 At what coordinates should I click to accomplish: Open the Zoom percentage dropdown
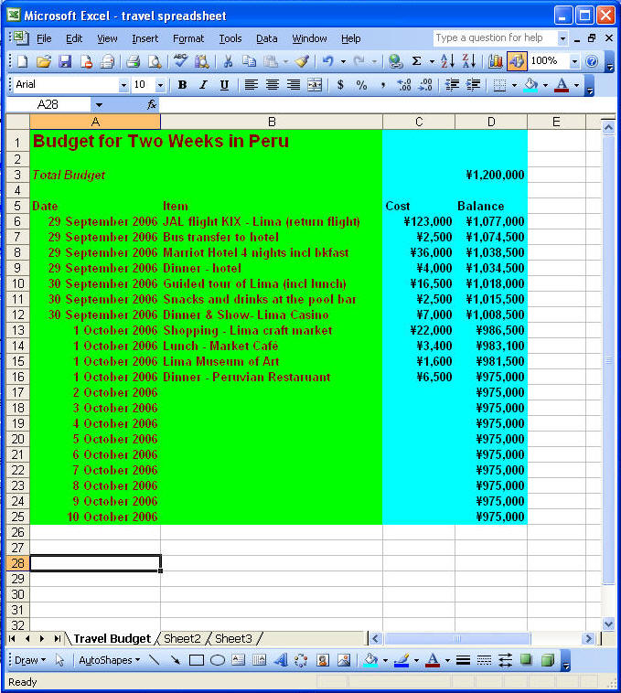click(x=574, y=61)
